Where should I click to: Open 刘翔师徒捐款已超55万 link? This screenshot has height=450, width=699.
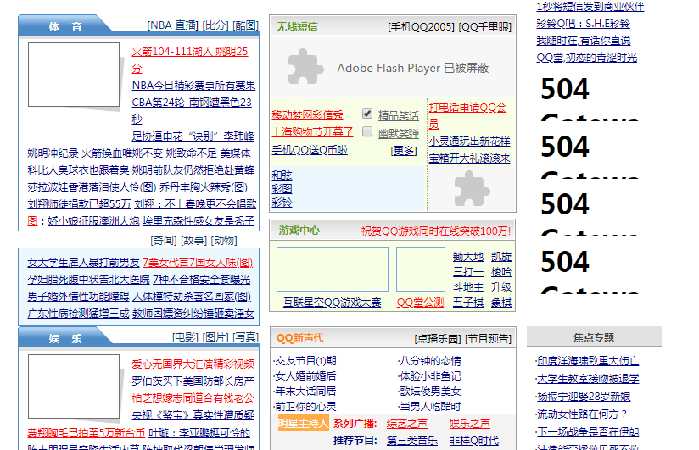click(x=79, y=204)
